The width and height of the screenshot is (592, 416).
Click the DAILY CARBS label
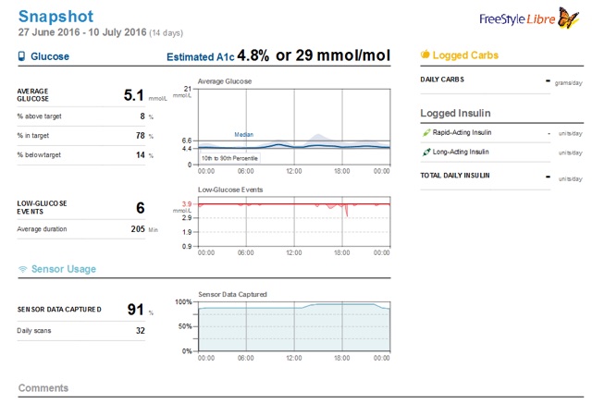(442, 80)
